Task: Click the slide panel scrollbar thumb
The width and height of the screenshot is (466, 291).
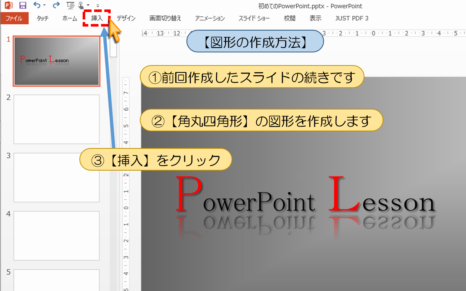Action: [x=113, y=47]
